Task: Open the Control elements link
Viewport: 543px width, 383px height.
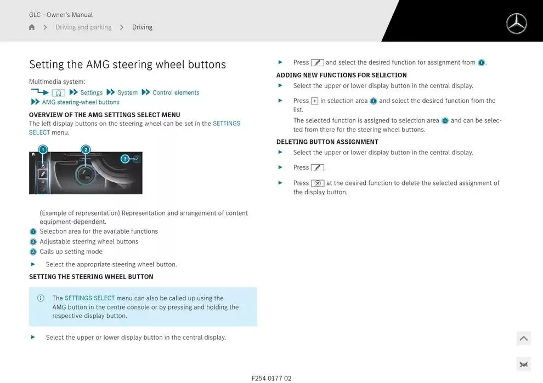Action: 176,92
